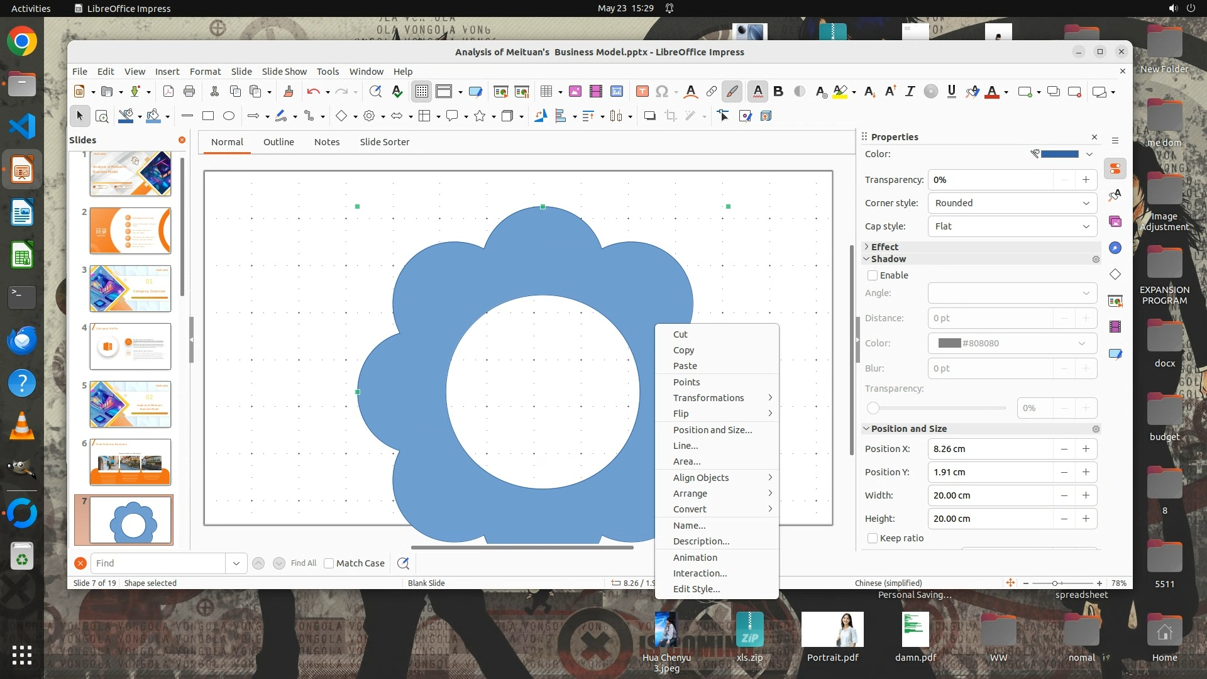Choose Position and Size from context menu
Screen dimensions: 1207x679
712,430
